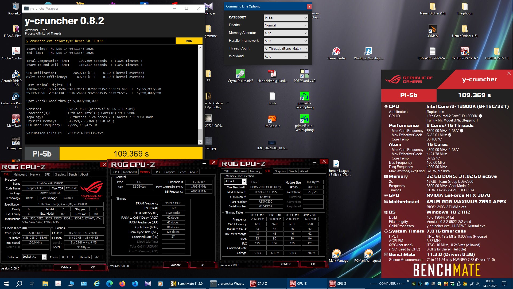513x289 pixels.
Task: Open the CATEGORY dropdown showing Pi-5b
Action: (286, 18)
